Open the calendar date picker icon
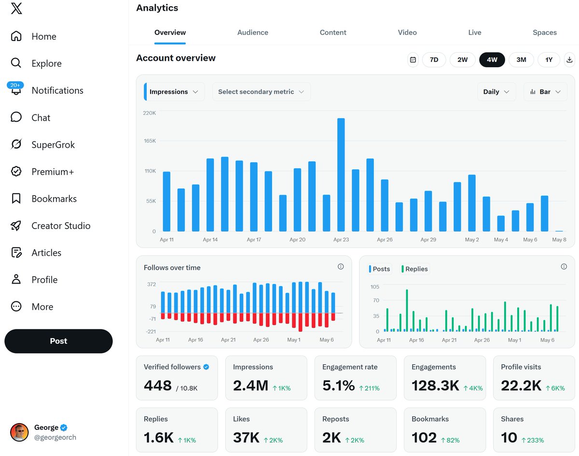This screenshot has width=579, height=456. (x=413, y=60)
